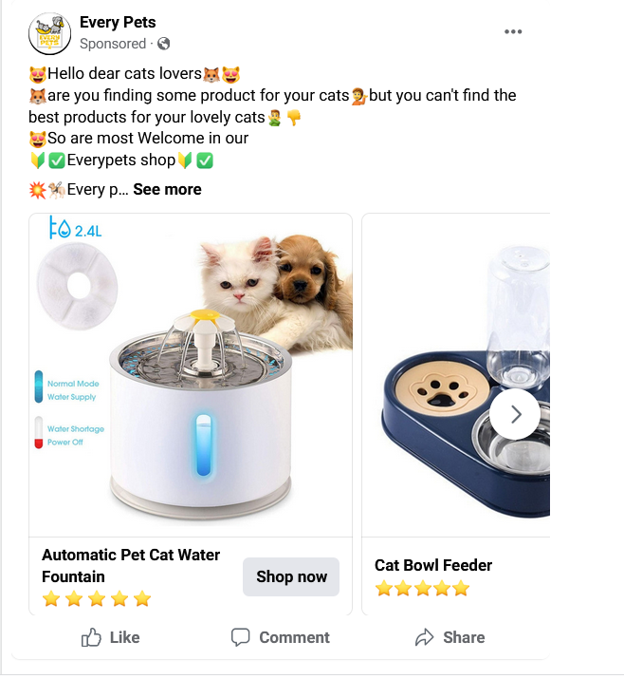624x679 pixels.
Task: Click the thumbs-up Like icon
Action: point(91,637)
